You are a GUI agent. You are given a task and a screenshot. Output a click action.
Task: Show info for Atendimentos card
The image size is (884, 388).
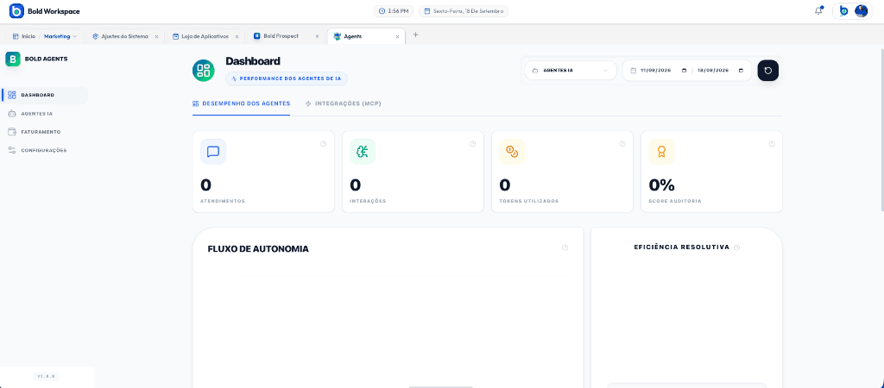(x=324, y=144)
